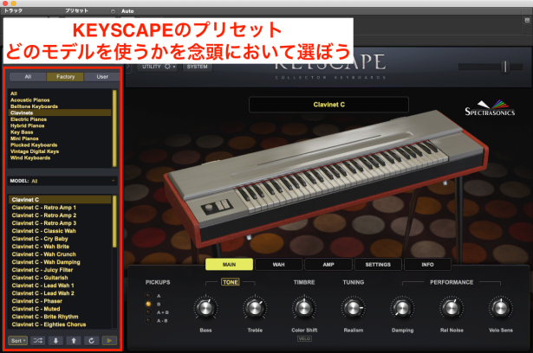Click the Damping knob

pyautogui.click(x=402, y=308)
